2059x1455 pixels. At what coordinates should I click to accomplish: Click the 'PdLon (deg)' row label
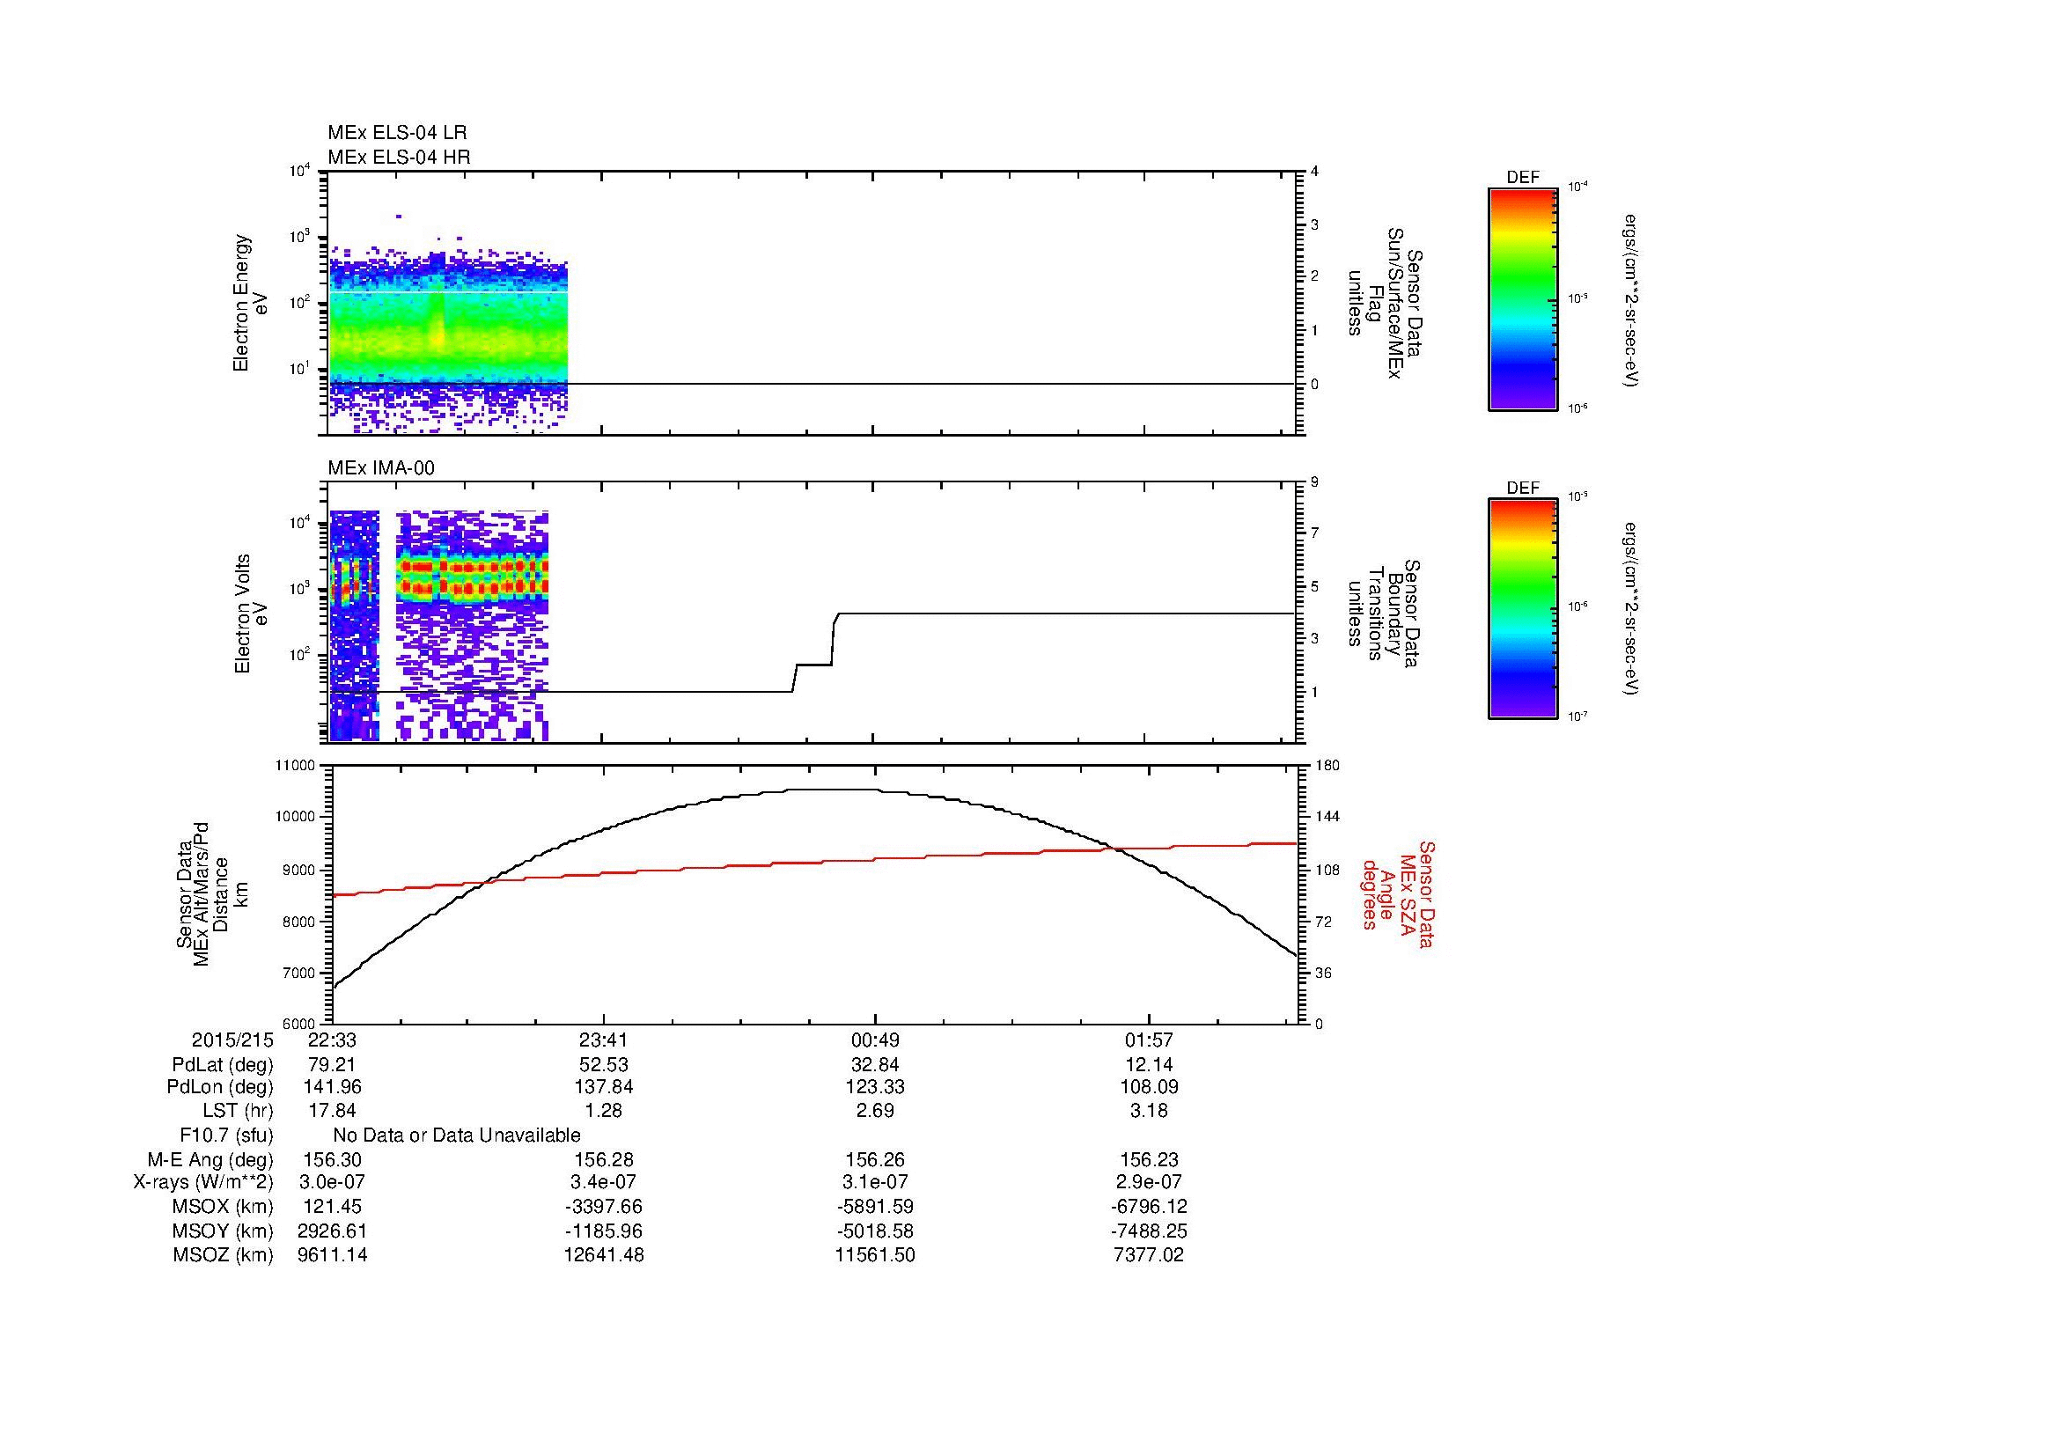220,1087
